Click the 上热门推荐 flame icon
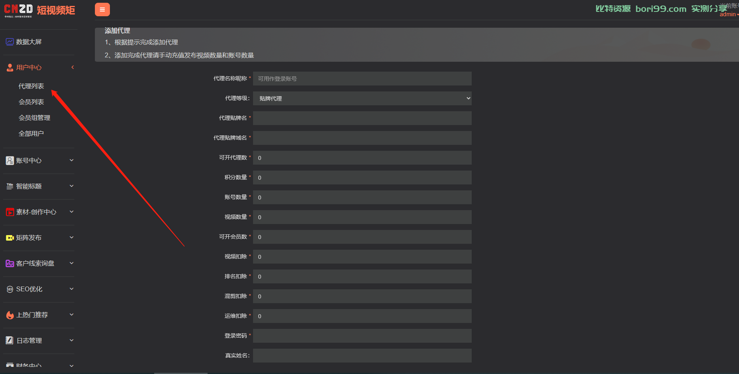This screenshot has width=739, height=374. pyautogui.click(x=10, y=315)
